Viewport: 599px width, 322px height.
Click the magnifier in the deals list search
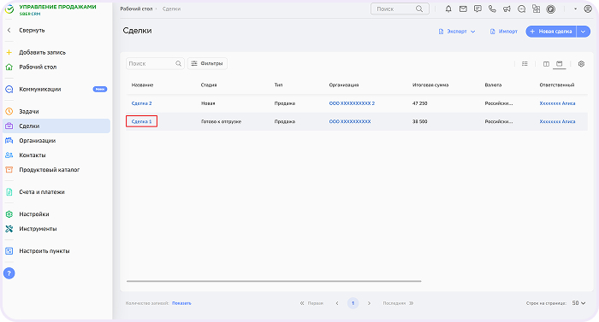[178, 63]
